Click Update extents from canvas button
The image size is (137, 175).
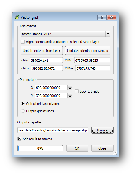pos(88,51)
